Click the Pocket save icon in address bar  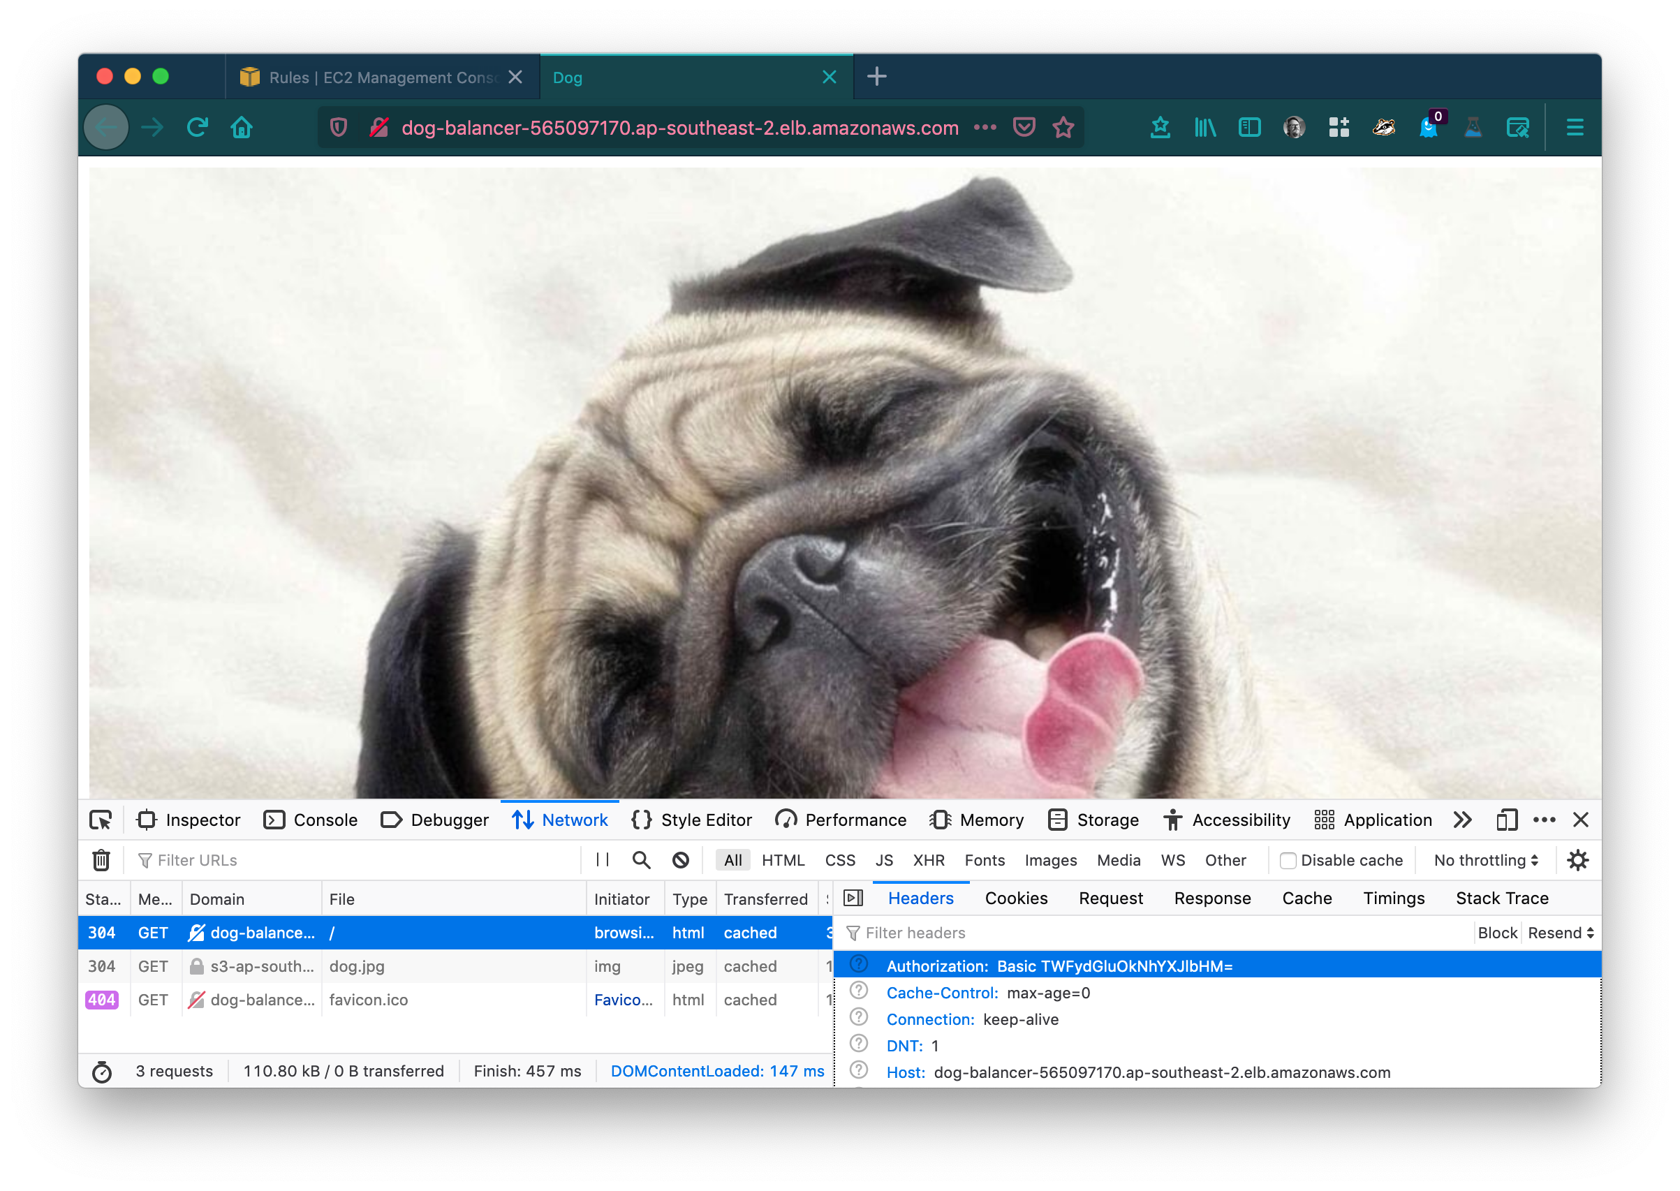pyautogui.click(x=1024, y=128)
